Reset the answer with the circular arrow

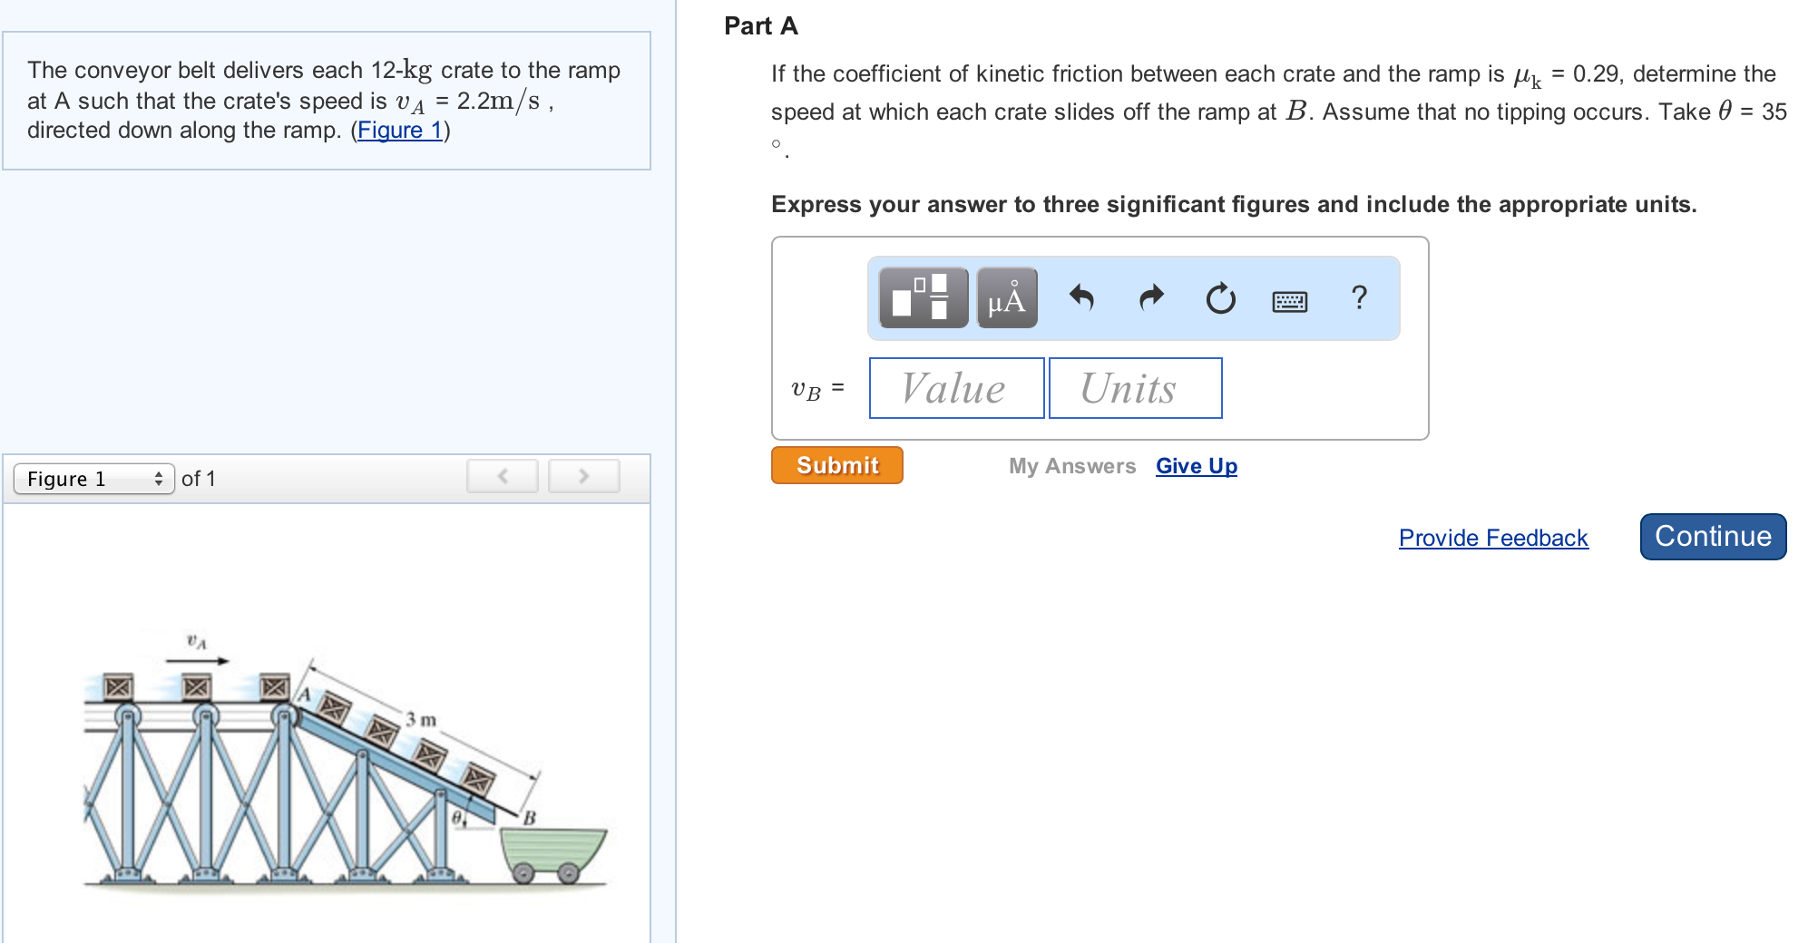pos(1220,297)
